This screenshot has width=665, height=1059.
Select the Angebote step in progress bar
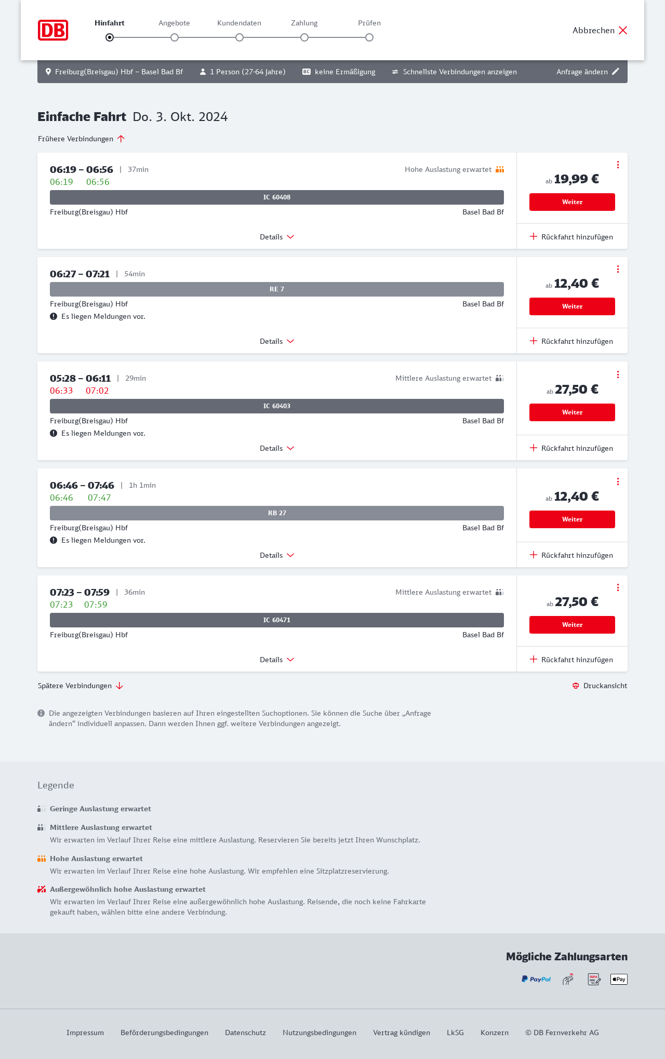point(175,37)
